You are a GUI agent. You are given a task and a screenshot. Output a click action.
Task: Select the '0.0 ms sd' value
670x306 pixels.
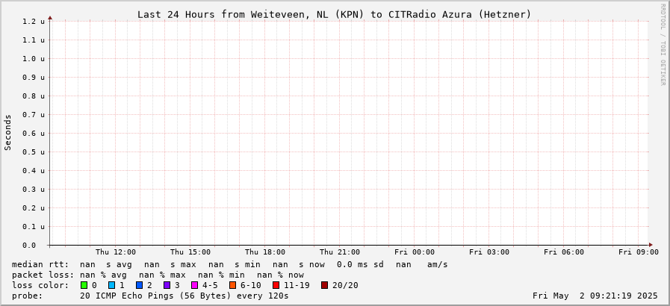(x=360, y=265)
